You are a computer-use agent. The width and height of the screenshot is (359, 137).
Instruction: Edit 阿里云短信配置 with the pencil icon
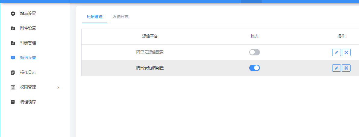click(x=336, y=52)
